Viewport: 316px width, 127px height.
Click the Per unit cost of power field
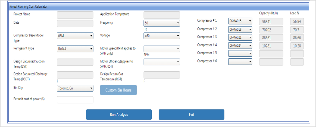click(x=75, y=100)
